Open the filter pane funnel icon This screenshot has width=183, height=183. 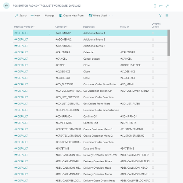point(161,15)
